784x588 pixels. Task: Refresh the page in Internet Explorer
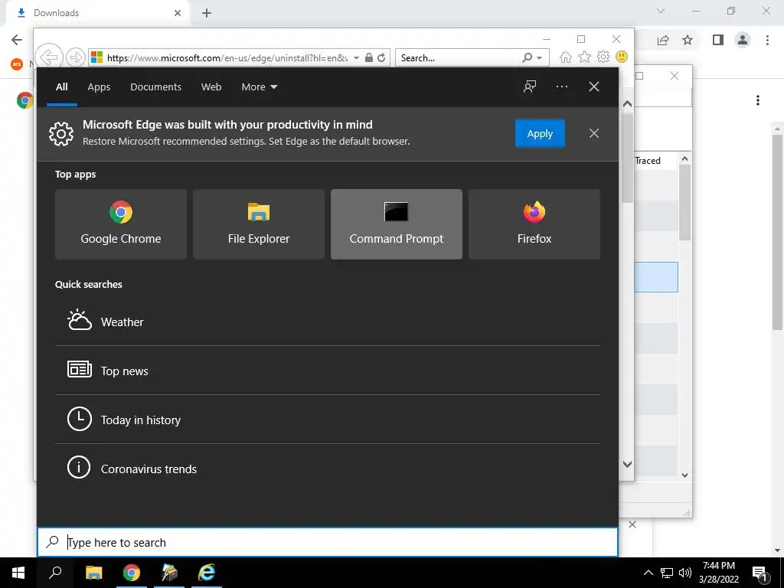tap(381, 57)
